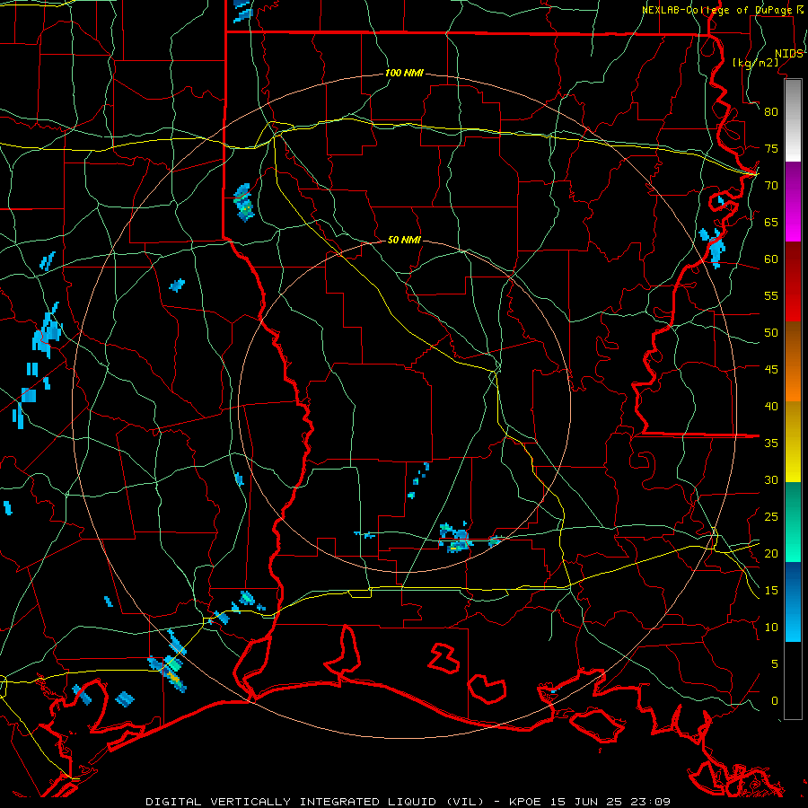This screenshot has width=808, height=808.
Task: Click the 10 value on the VIL scale
Action: [771, 628]
